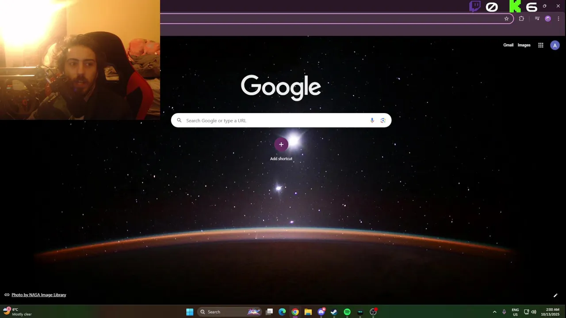This screenshot has height=318, width=566.
Task: Bookmark this tab with the star icon
Action: coord(506,19)
